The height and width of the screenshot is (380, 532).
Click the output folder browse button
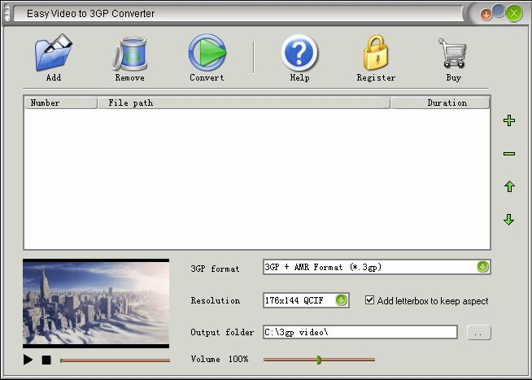479,332
